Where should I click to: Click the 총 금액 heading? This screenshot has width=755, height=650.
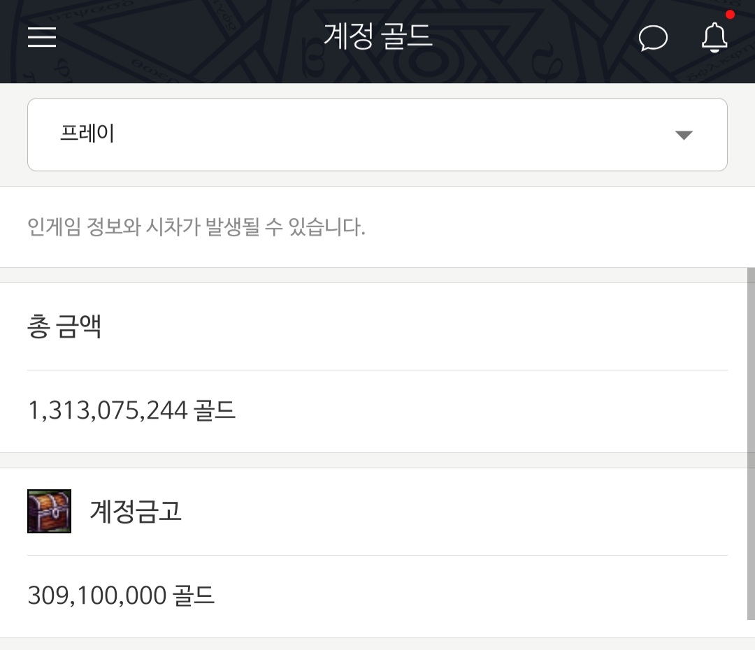coord(64,326)
